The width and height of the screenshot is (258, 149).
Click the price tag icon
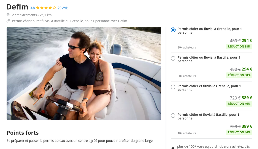coord(8,21)
